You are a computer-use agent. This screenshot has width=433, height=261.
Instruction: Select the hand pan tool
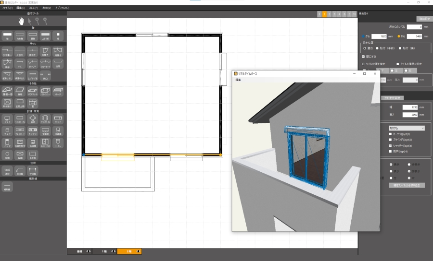[21, 21]
